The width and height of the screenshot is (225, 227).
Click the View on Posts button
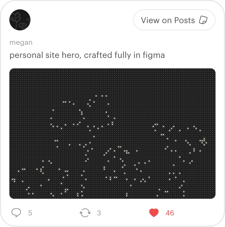(x=174, y=20)
